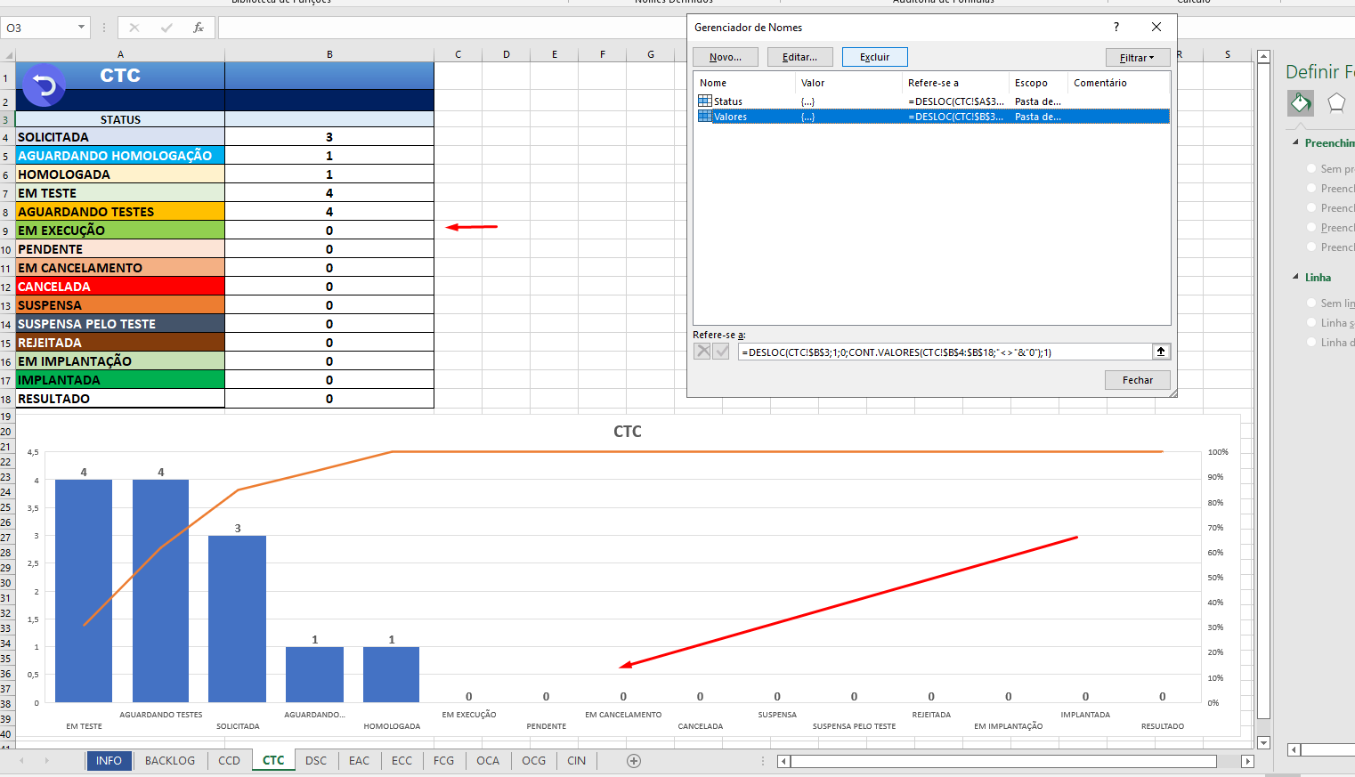The image size is (1355, 777).
Task: Click the worksheet vertical scrollbar up arrow
Action: click(1263, 57)
